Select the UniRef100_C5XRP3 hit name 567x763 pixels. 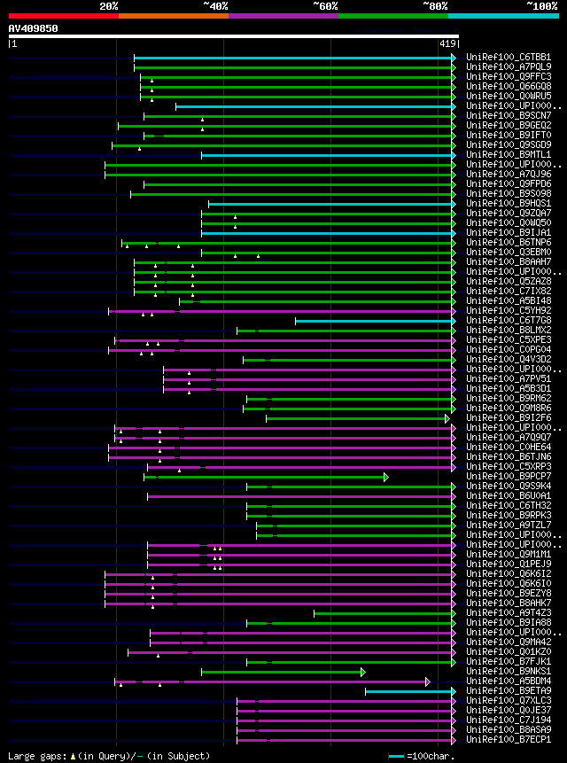tap(509, 467)
